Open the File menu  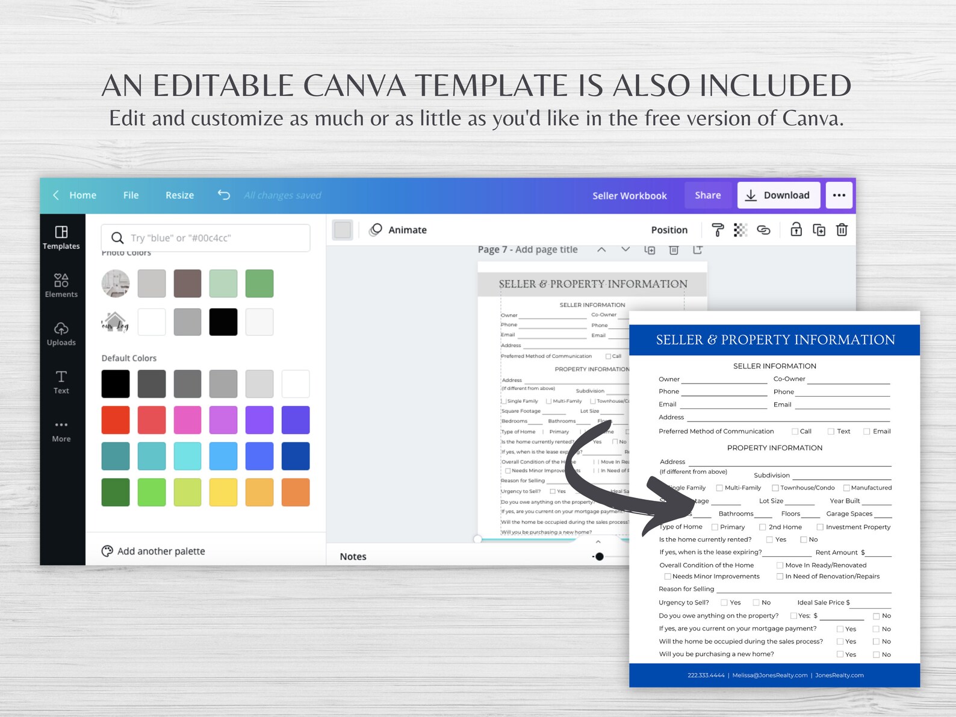[x=131, y=195]
